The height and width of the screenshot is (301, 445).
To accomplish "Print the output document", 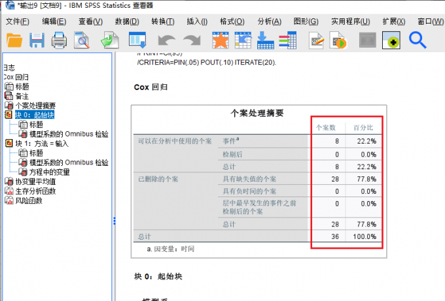I will (59, 40).
